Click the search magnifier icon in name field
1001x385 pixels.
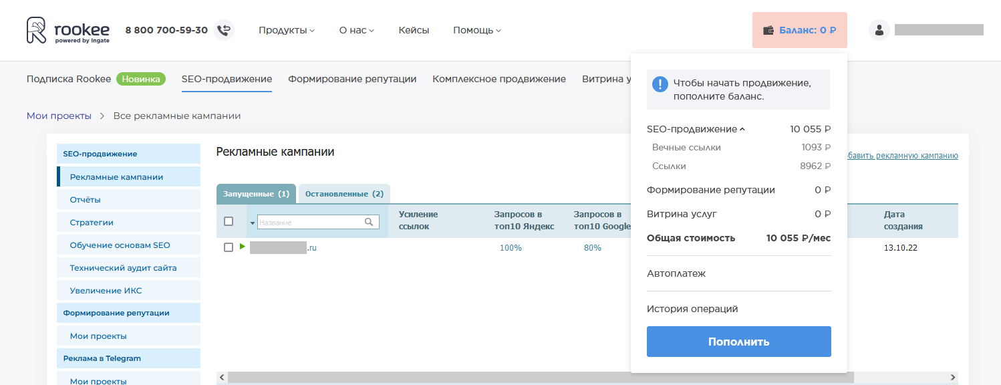tap(369, 222)
